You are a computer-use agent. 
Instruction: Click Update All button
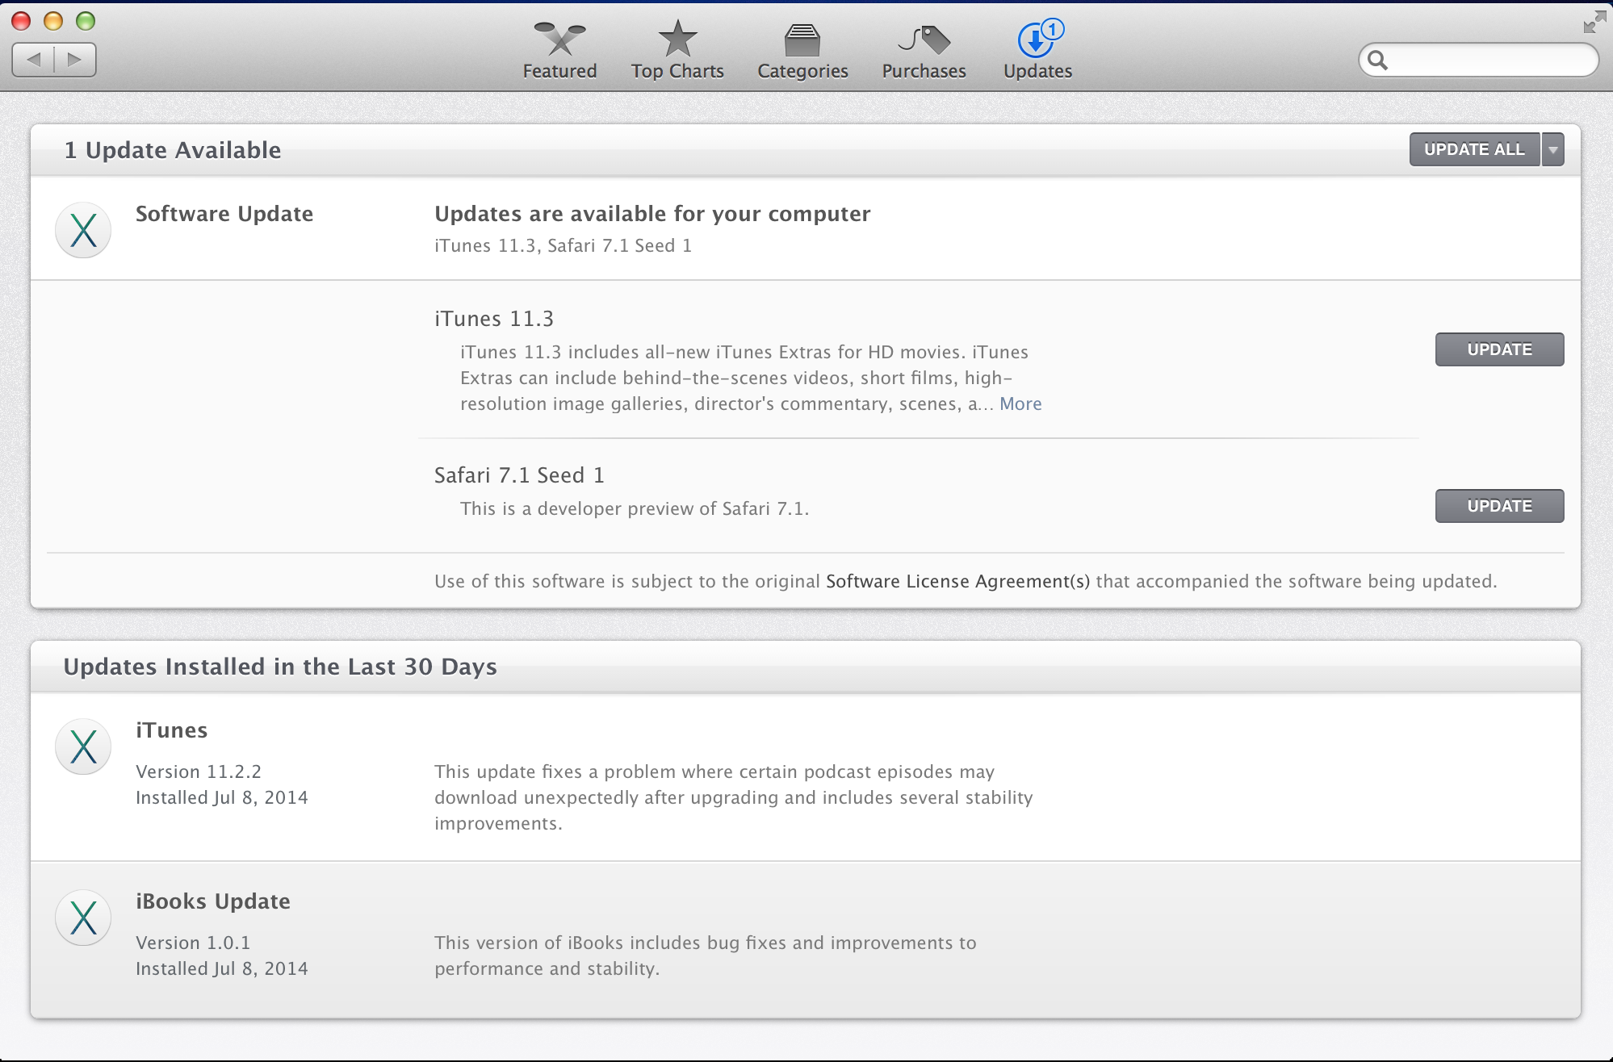pyautogui.click(x=1474, y=149)
